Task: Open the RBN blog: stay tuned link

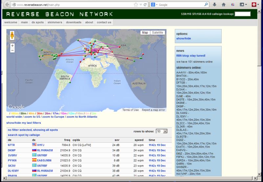Action: coord(191,56)
